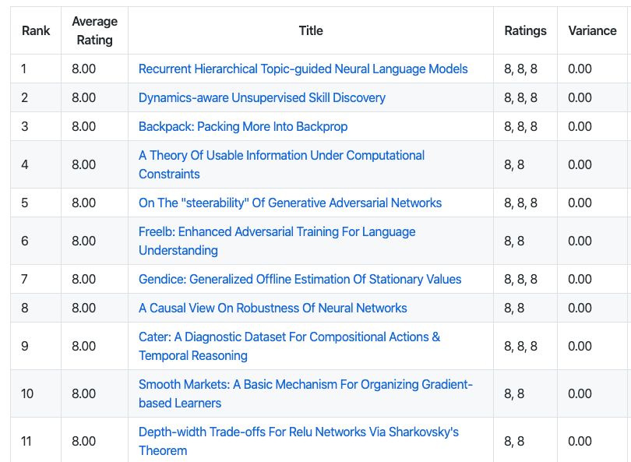Click the variance cell for rank 7
631x462 pixels.
(x=580, y=279)
